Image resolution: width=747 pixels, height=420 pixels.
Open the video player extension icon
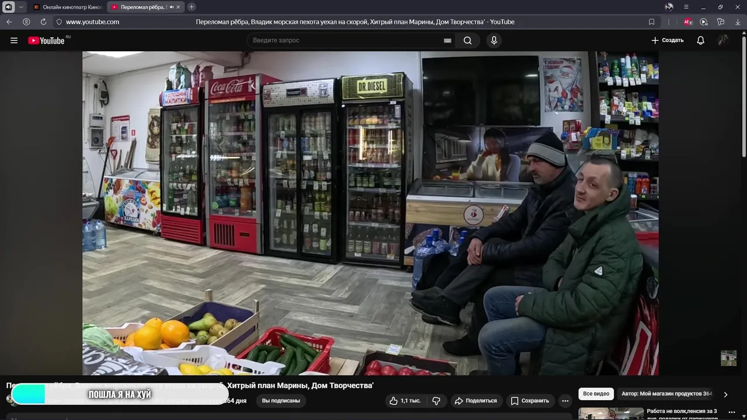point(704,22)
